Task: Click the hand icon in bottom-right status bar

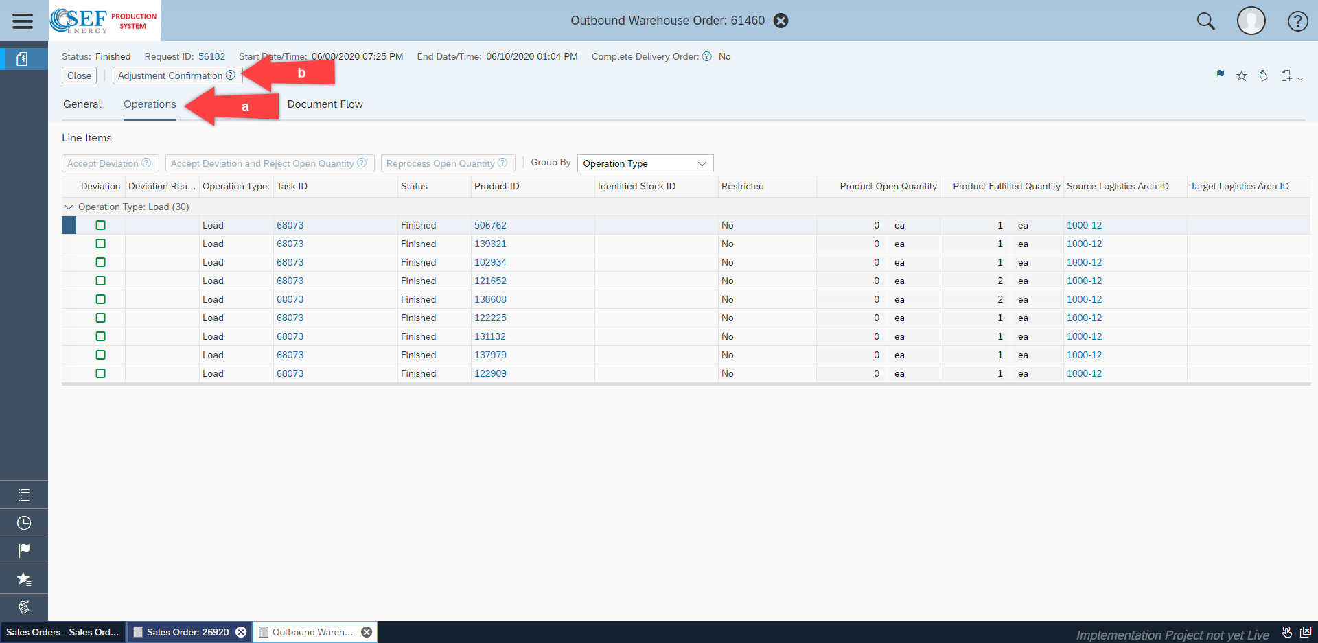Action: [x=1287, y=632]
